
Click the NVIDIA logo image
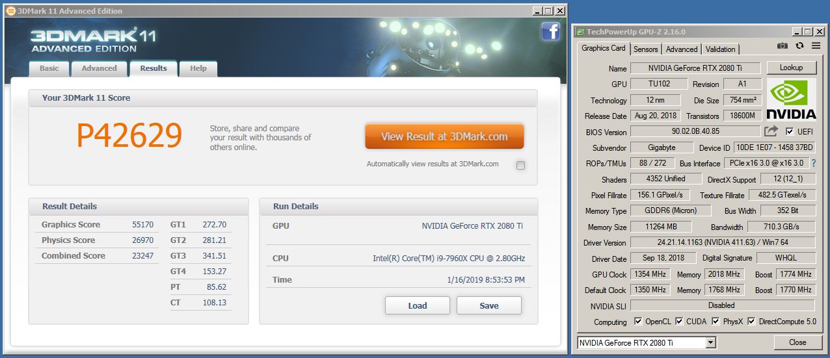point(791,100)
